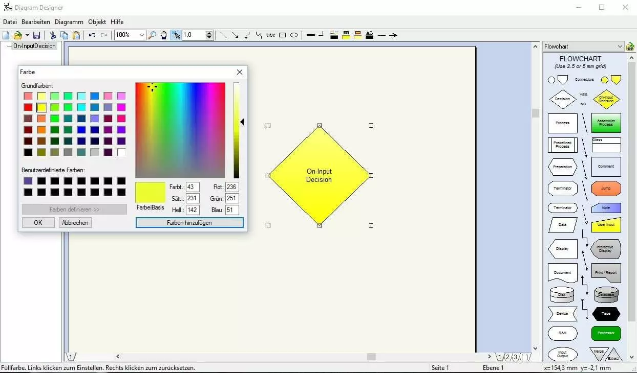Click the open folder icon in the toolbar
Image resolution: width=637 pixels, height=373 pixels.
tap(18, 35)
